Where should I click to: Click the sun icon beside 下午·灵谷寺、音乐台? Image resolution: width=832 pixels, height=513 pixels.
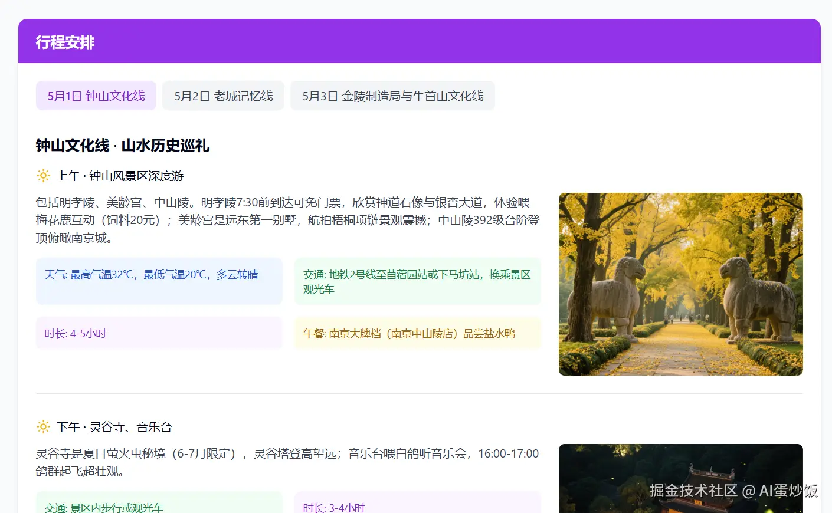(43, 426)
